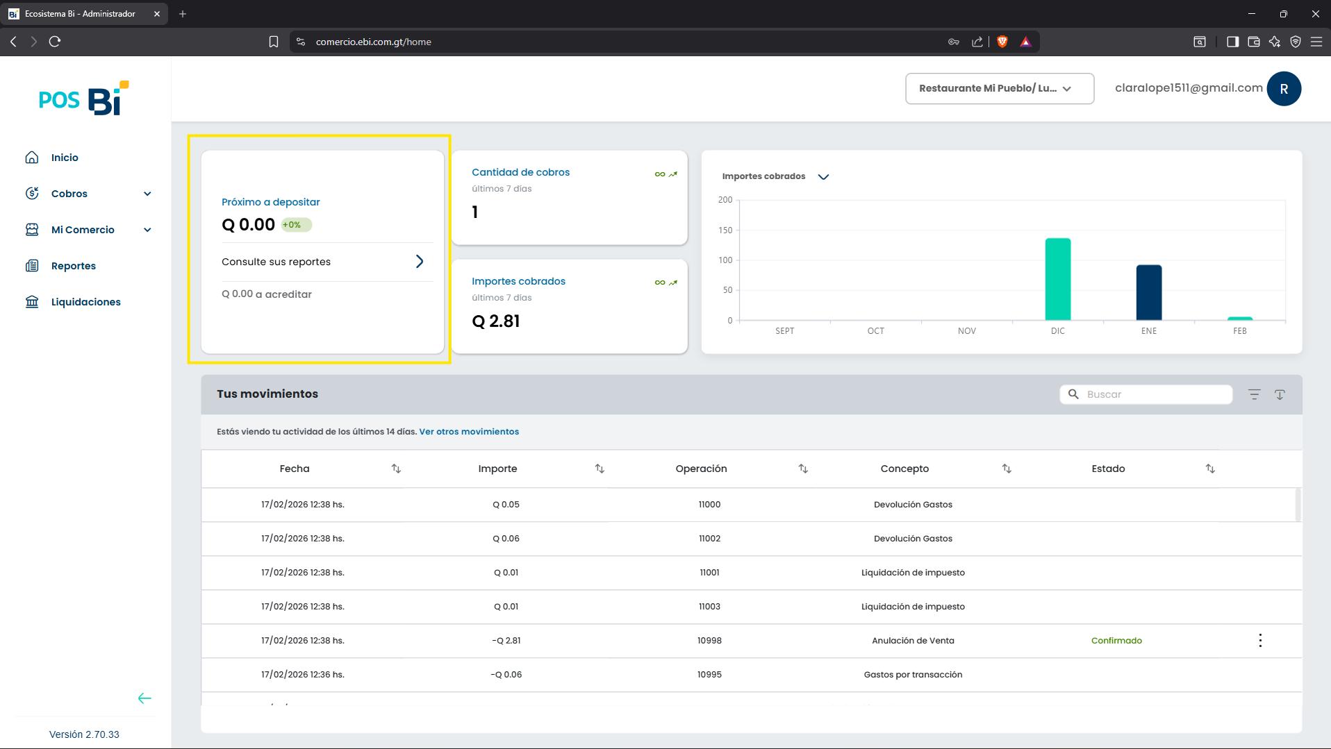Sort movements by Importe column arrows
The width and height of the screenshot is (1331, 749).
click(600, 469)
